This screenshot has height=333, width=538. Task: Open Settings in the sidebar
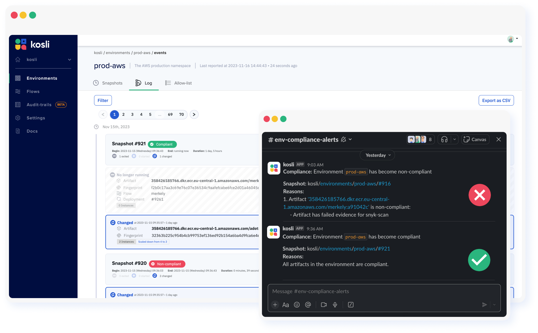point(36,118)
